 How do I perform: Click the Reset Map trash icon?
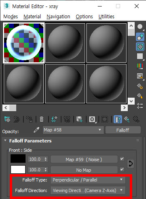41,119
